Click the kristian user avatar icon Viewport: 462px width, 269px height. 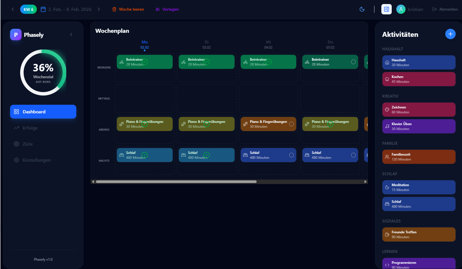click(401, 9)
